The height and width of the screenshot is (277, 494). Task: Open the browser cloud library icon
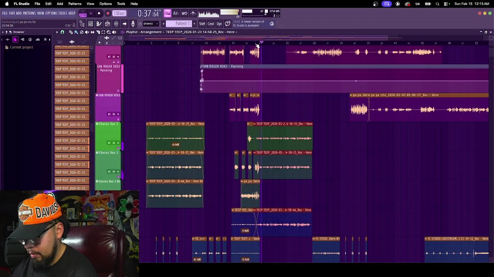tap(37, 39)
